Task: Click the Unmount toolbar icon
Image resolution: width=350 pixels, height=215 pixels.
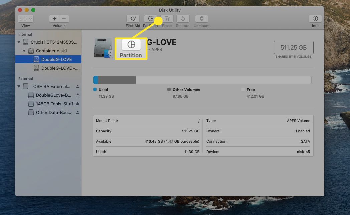Action: click(201, 19)
